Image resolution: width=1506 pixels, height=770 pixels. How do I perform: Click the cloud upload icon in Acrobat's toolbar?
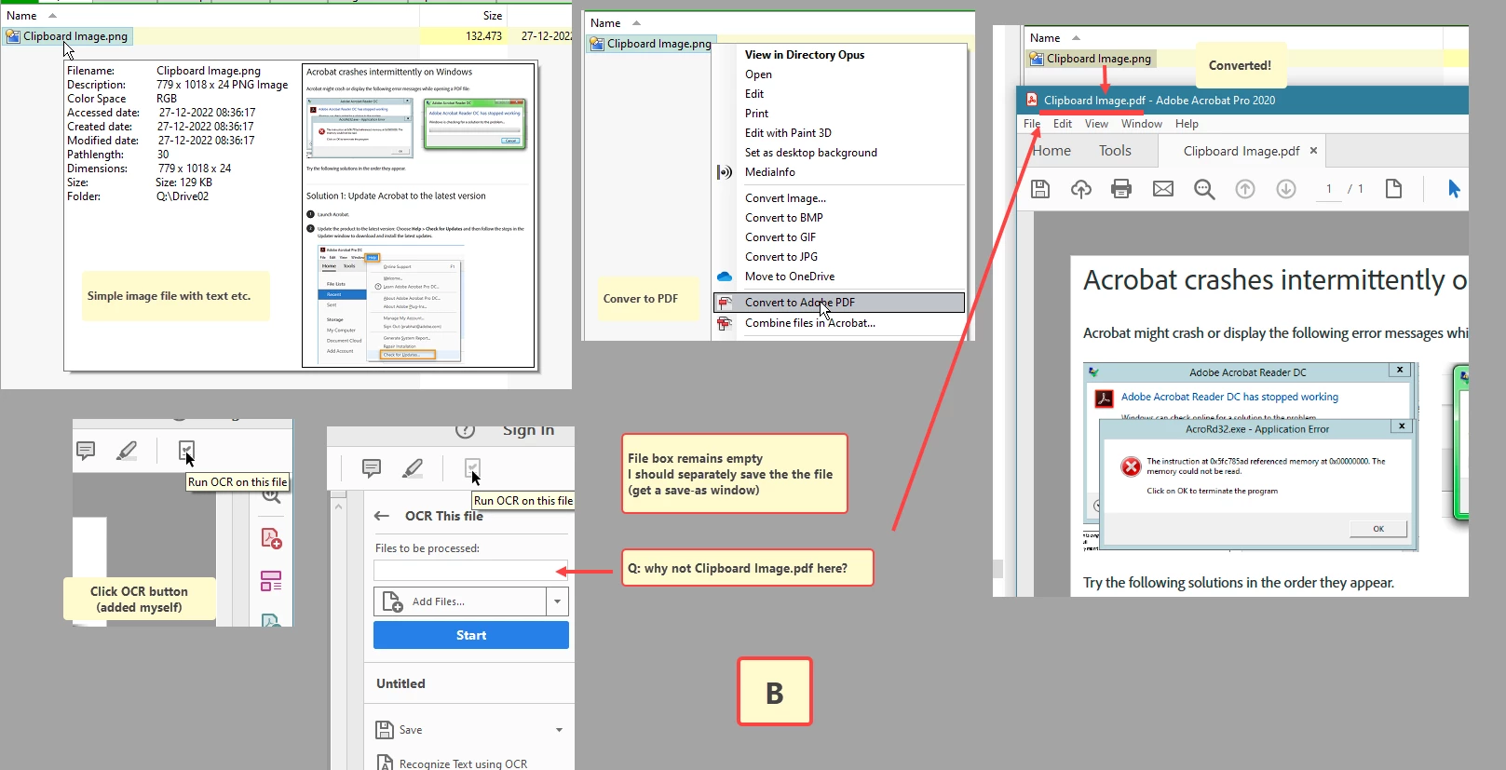pos(1081,189)
